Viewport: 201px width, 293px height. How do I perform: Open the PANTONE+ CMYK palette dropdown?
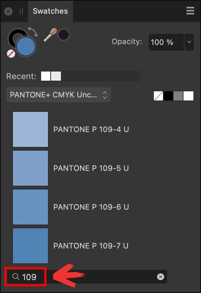click(59, 95)
